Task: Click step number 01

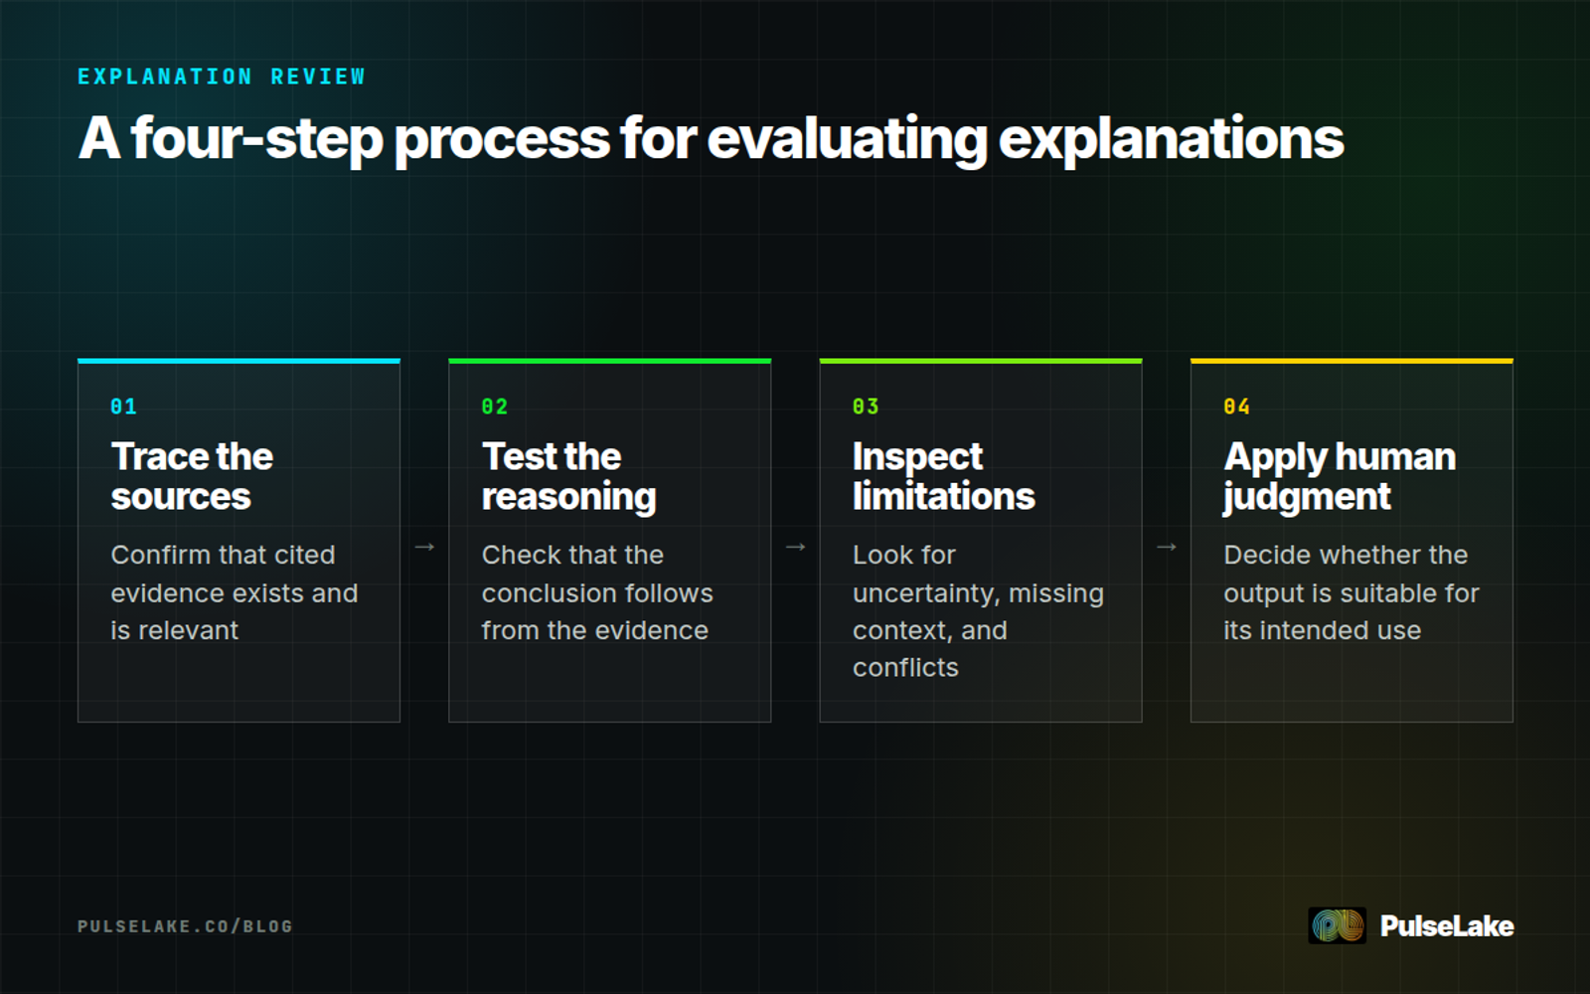Action: click(x=124, y=407)
